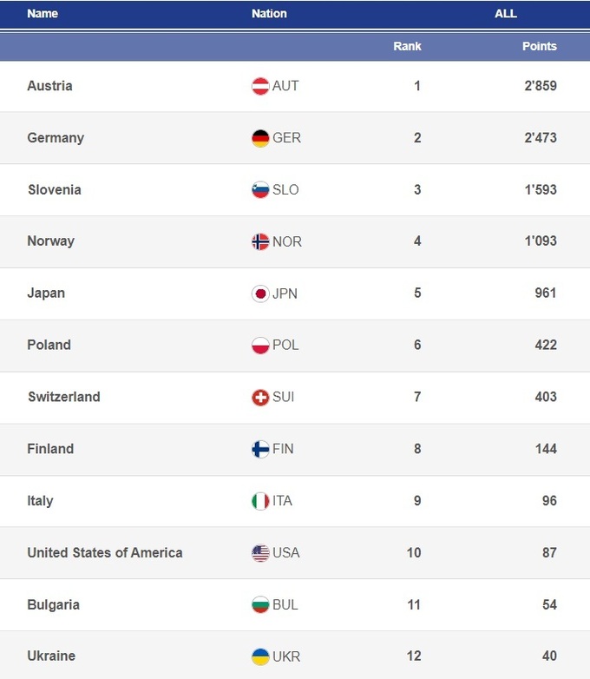Click the Finland flag icon
Screen dimensions: 590x679
click(260, 449)
